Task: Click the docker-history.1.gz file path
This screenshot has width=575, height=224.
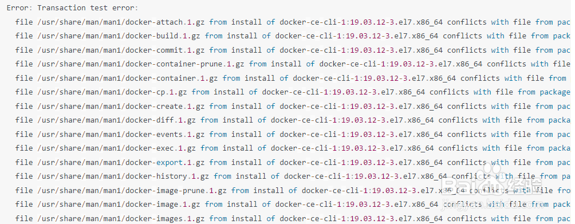Action: coord(123,176)
